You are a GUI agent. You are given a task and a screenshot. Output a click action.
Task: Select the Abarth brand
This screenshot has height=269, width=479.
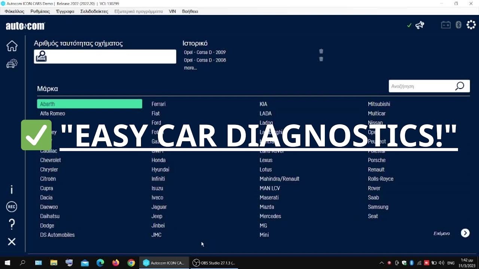pos(89,104)
